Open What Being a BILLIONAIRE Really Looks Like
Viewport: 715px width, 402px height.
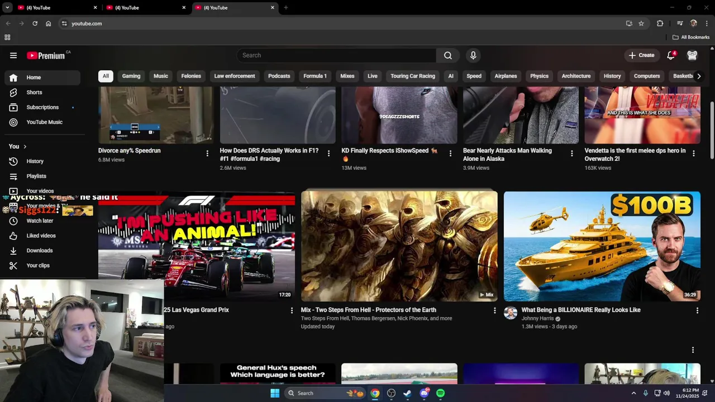pos(581,310)
